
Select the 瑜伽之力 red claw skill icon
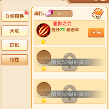click(44, 30)
